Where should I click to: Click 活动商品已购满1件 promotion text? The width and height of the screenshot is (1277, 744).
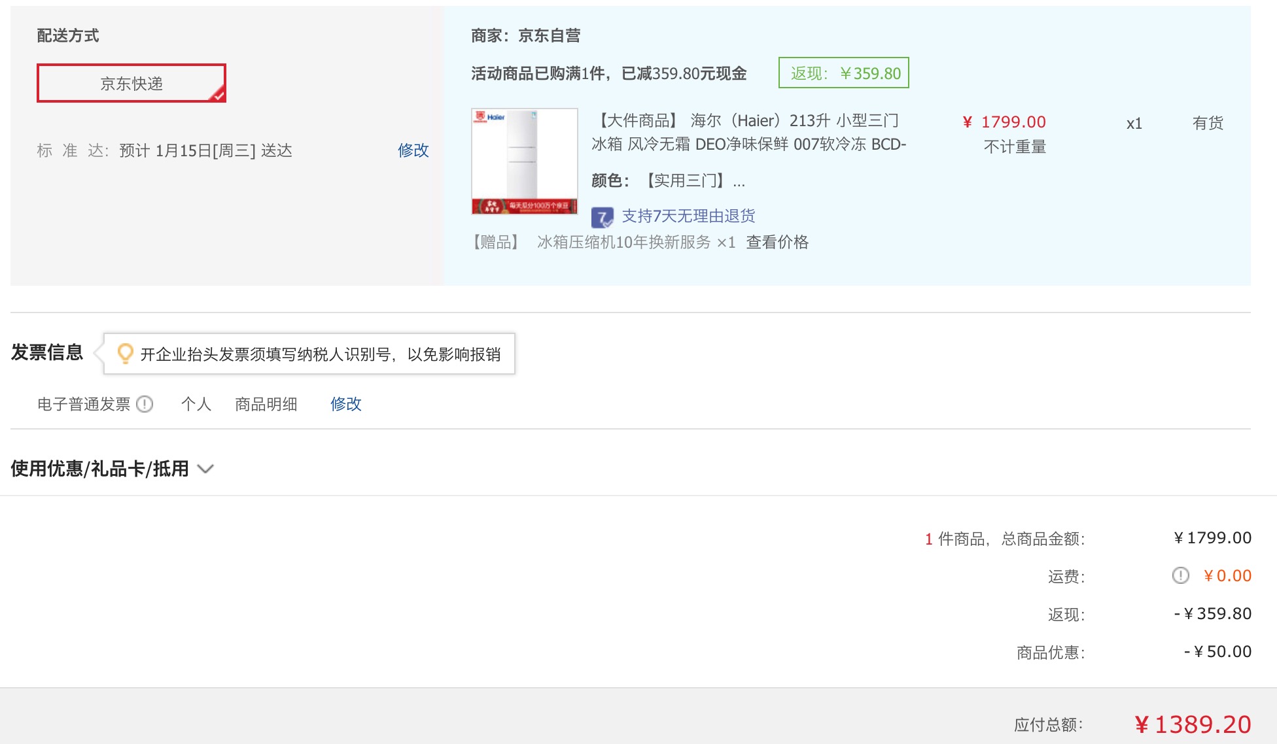[x=608, y=73]
